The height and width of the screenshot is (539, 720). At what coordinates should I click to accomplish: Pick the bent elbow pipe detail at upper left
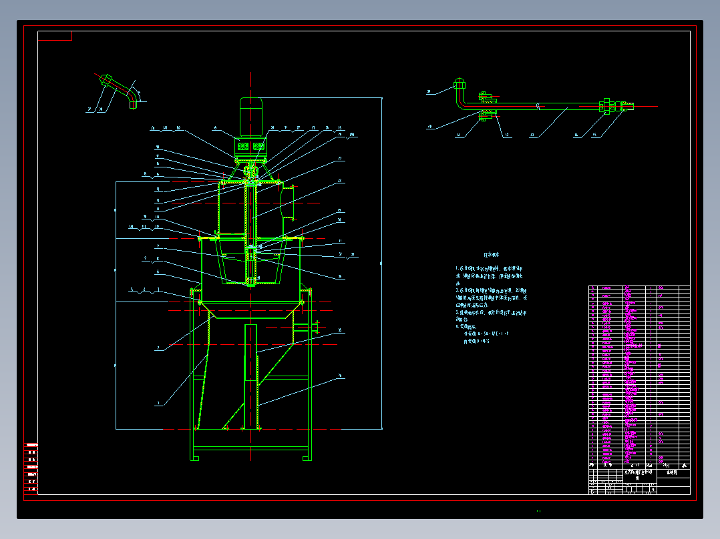click(119, 91)
